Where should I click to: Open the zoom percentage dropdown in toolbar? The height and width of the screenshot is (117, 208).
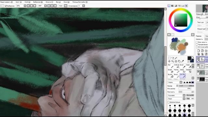25,6
